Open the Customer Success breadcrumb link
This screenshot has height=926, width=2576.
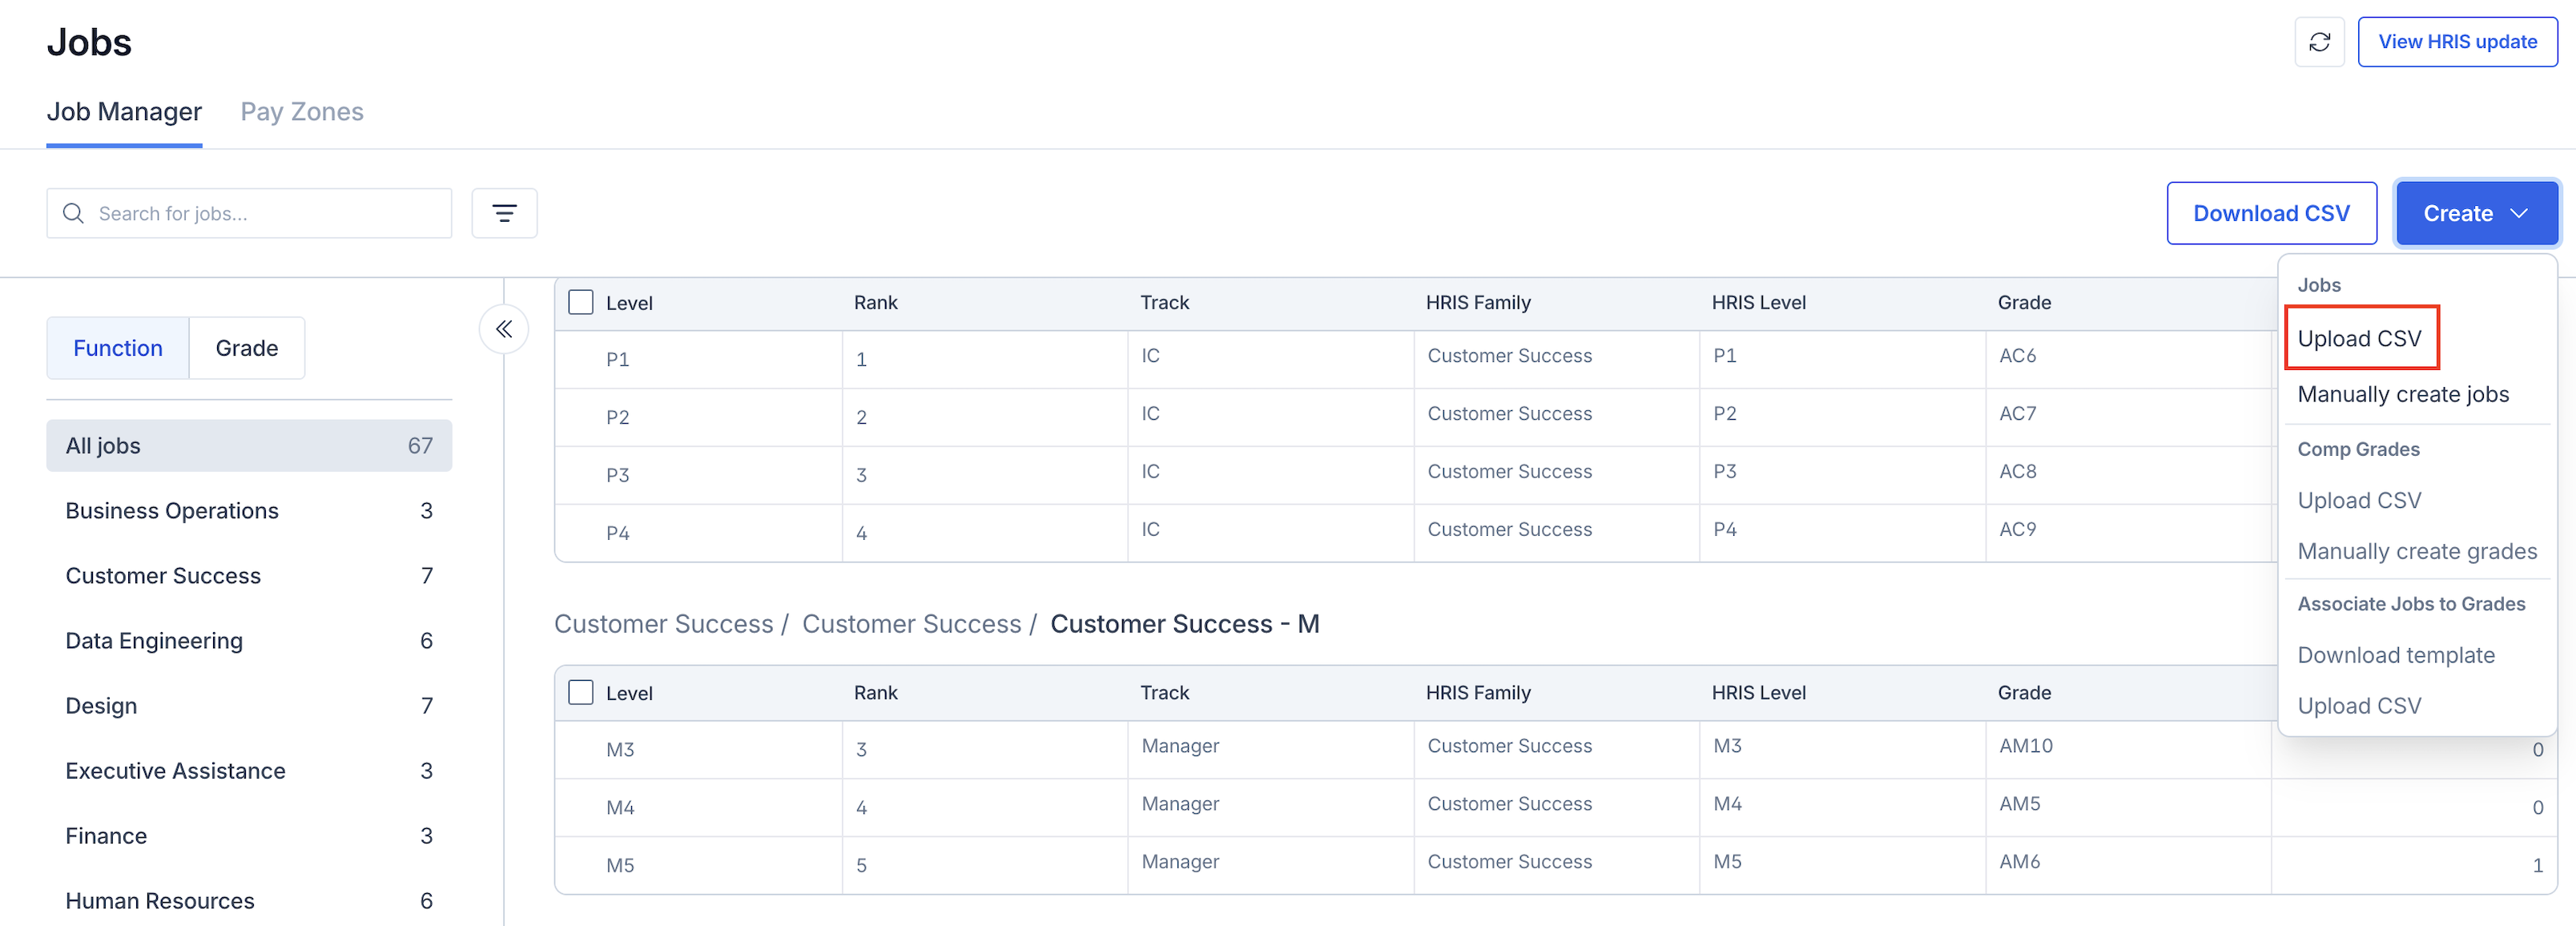[x=663, y=624]
